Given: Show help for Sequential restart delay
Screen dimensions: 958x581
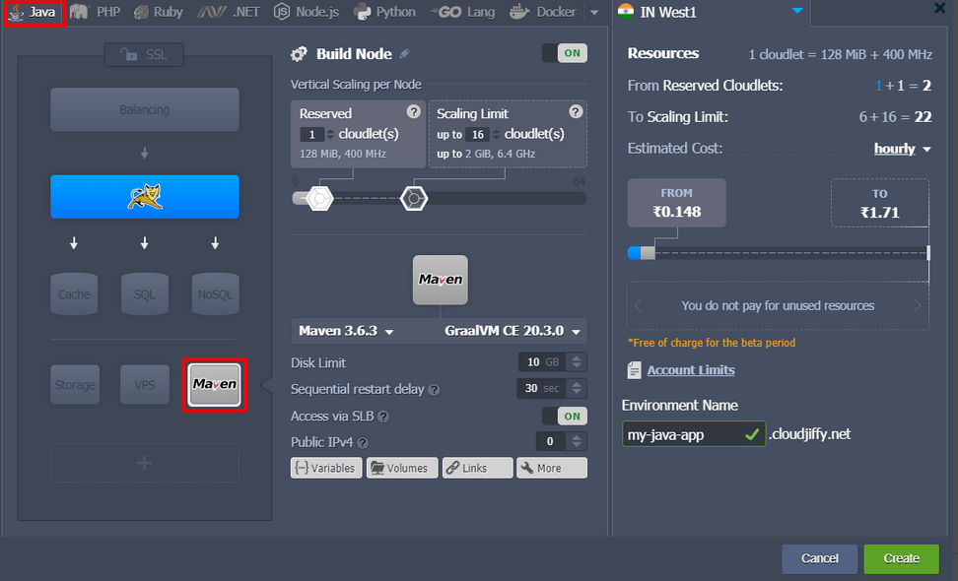Looking at the screenshot, I should pyautogui.click(x=434, y=389).
